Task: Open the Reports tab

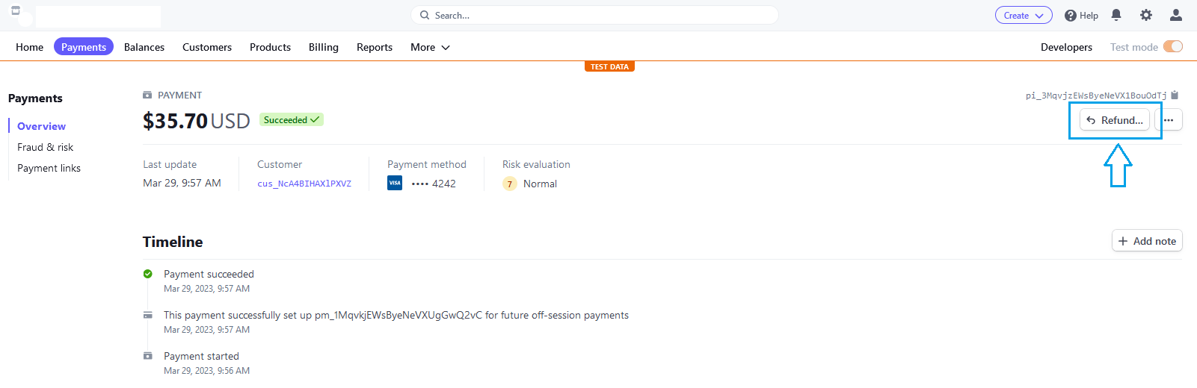Action: (375, 47)
